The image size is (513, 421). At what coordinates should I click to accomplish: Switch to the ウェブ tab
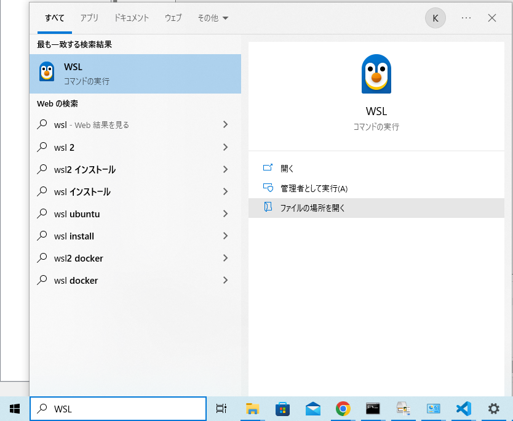coord(173,18)
